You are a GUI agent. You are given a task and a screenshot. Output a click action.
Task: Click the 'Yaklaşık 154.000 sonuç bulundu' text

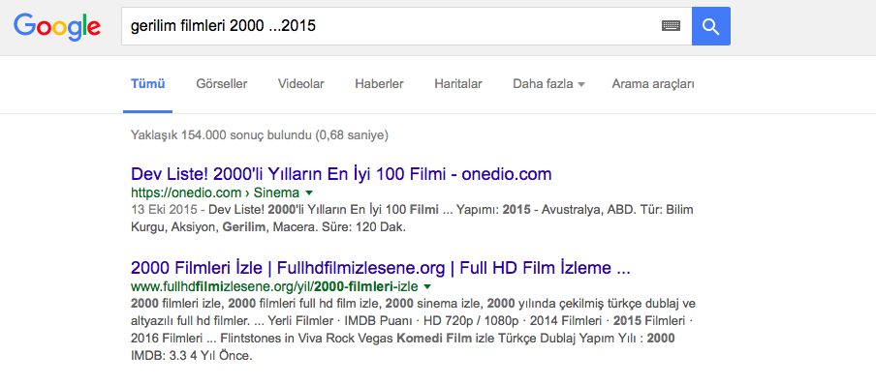coord(260,134)
